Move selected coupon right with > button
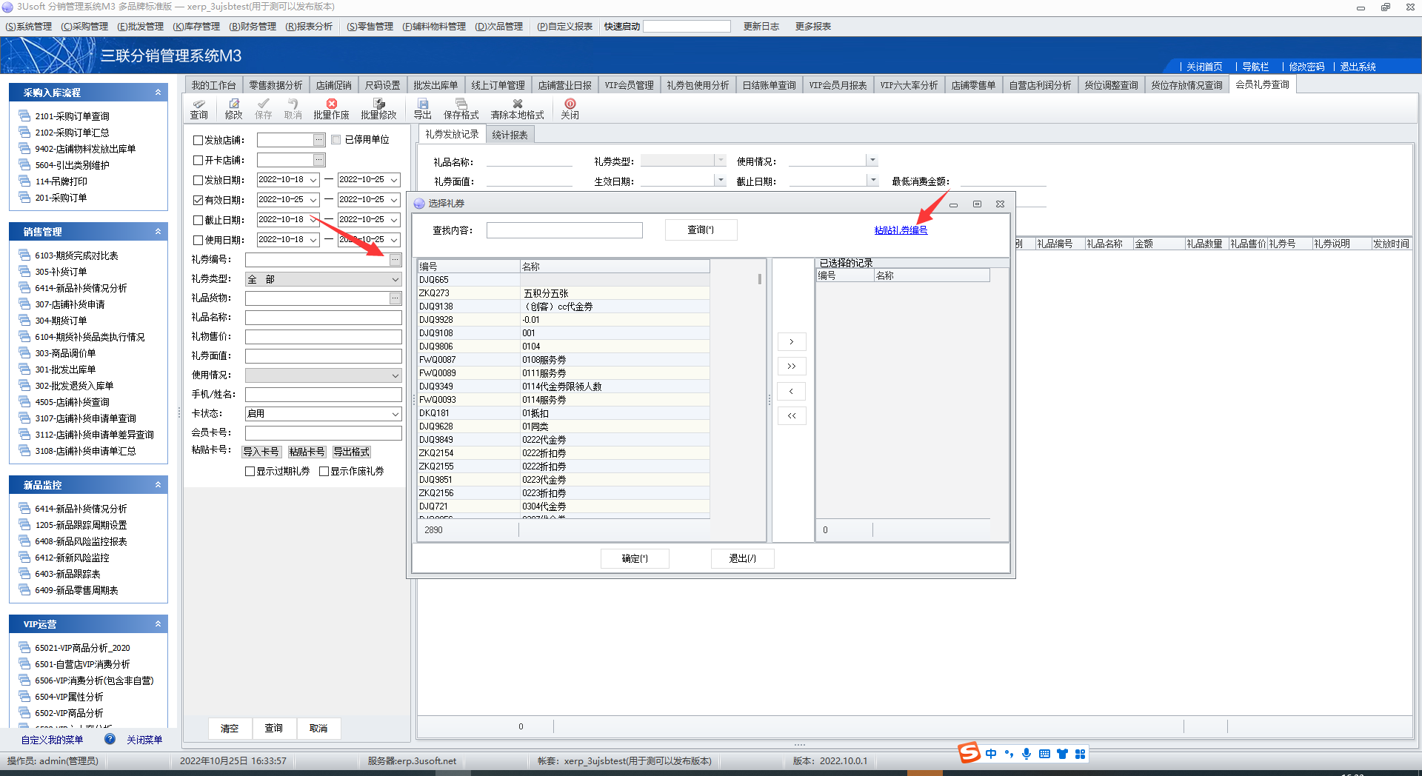1422x776 pixels. [x=792, y=341]
